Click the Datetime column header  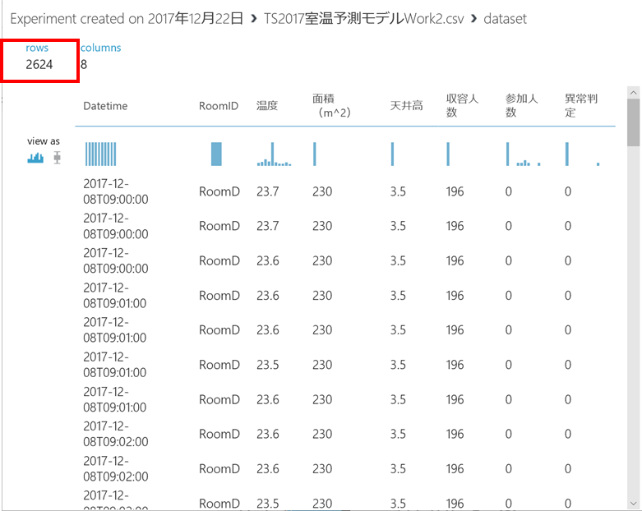click(x=105, y=106)
